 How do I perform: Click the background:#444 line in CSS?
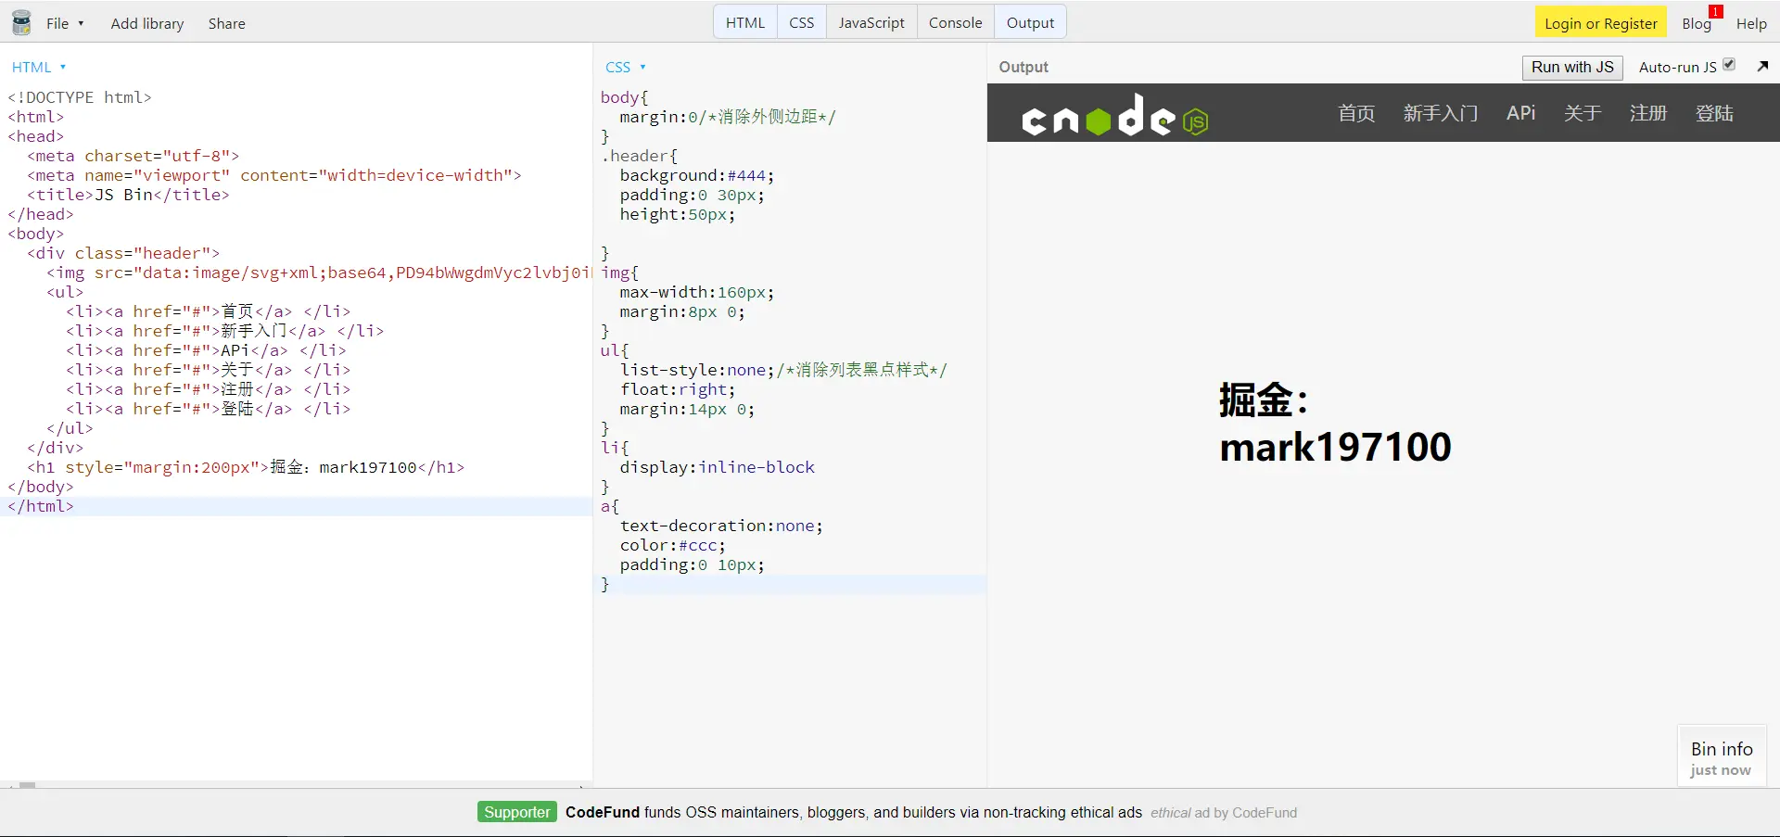coord(697,175)
